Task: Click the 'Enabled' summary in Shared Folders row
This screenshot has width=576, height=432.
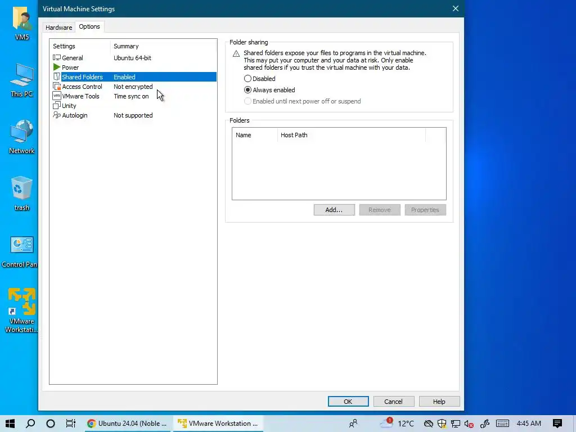Action: 124,76
